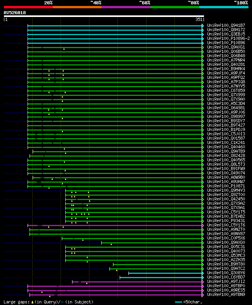
Task: Open hit UniRef100_Q308Y6
Action: coord(226,273)
